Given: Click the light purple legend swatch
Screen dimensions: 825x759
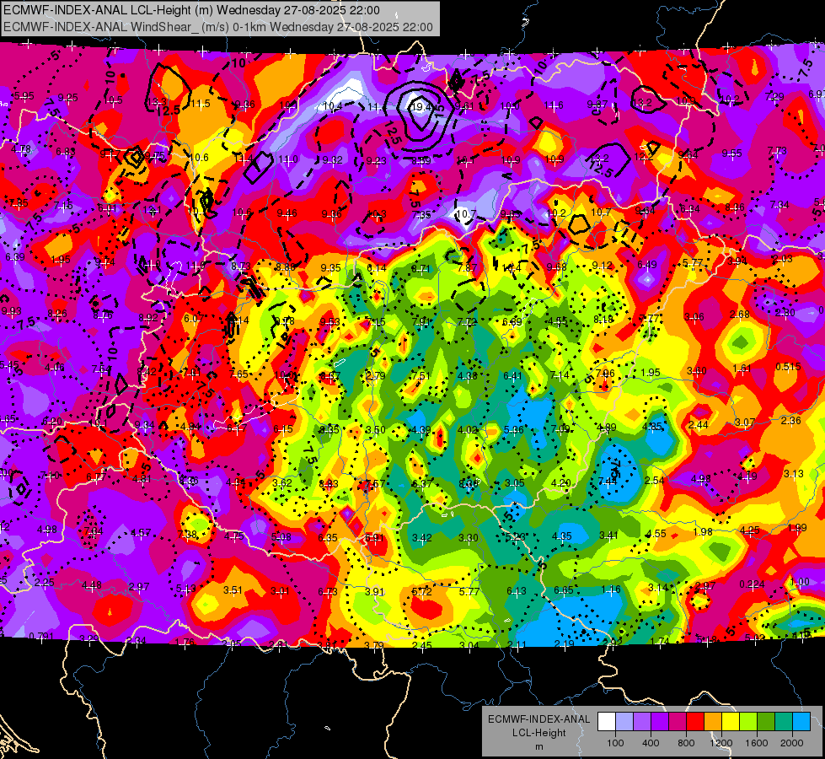Looking at the screenshot, I should click(x=642, y=722).
